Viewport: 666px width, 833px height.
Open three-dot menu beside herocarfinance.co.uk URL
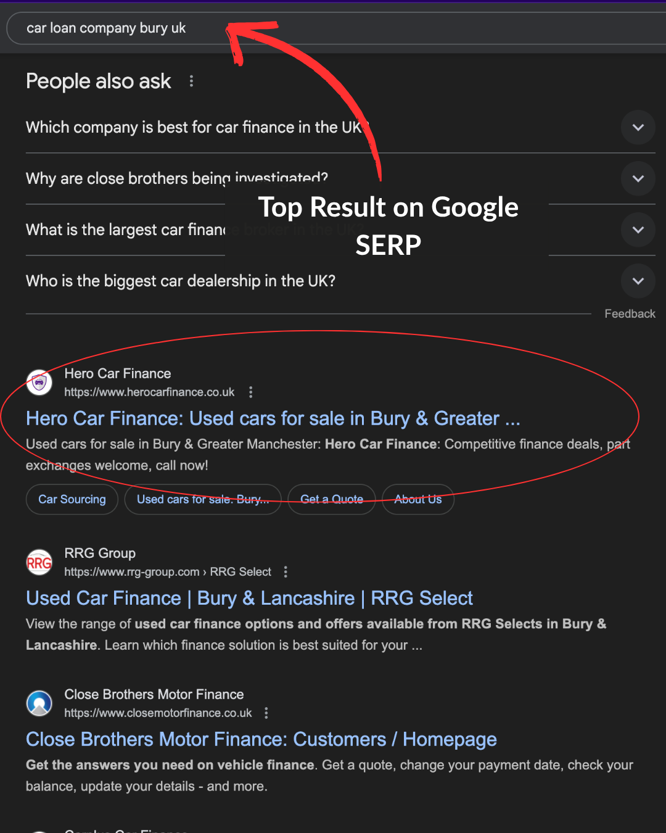tap(250, 392)
